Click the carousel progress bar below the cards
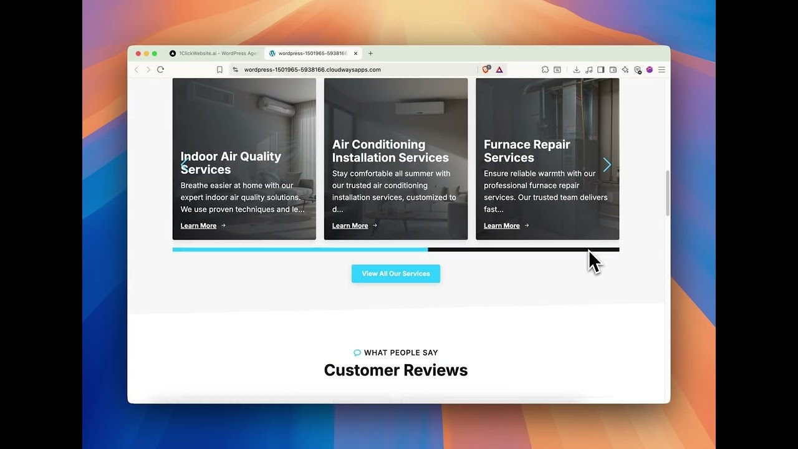This screenshot has width=798, height=449. (395, 249)
